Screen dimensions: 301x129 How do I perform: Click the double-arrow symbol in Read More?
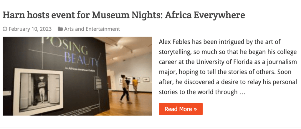coord(195,109)
